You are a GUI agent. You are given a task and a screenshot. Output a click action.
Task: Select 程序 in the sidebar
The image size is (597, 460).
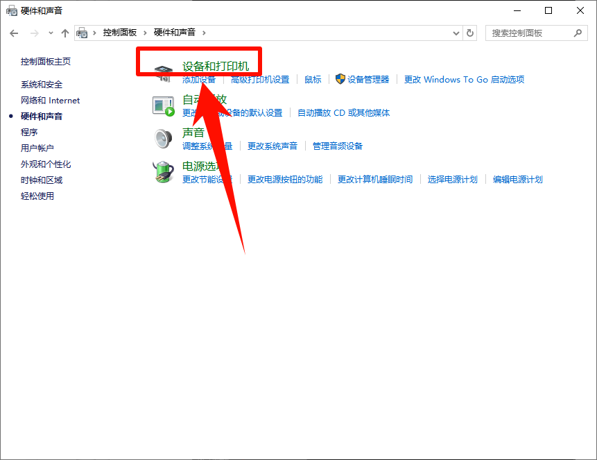pos(30,132)
